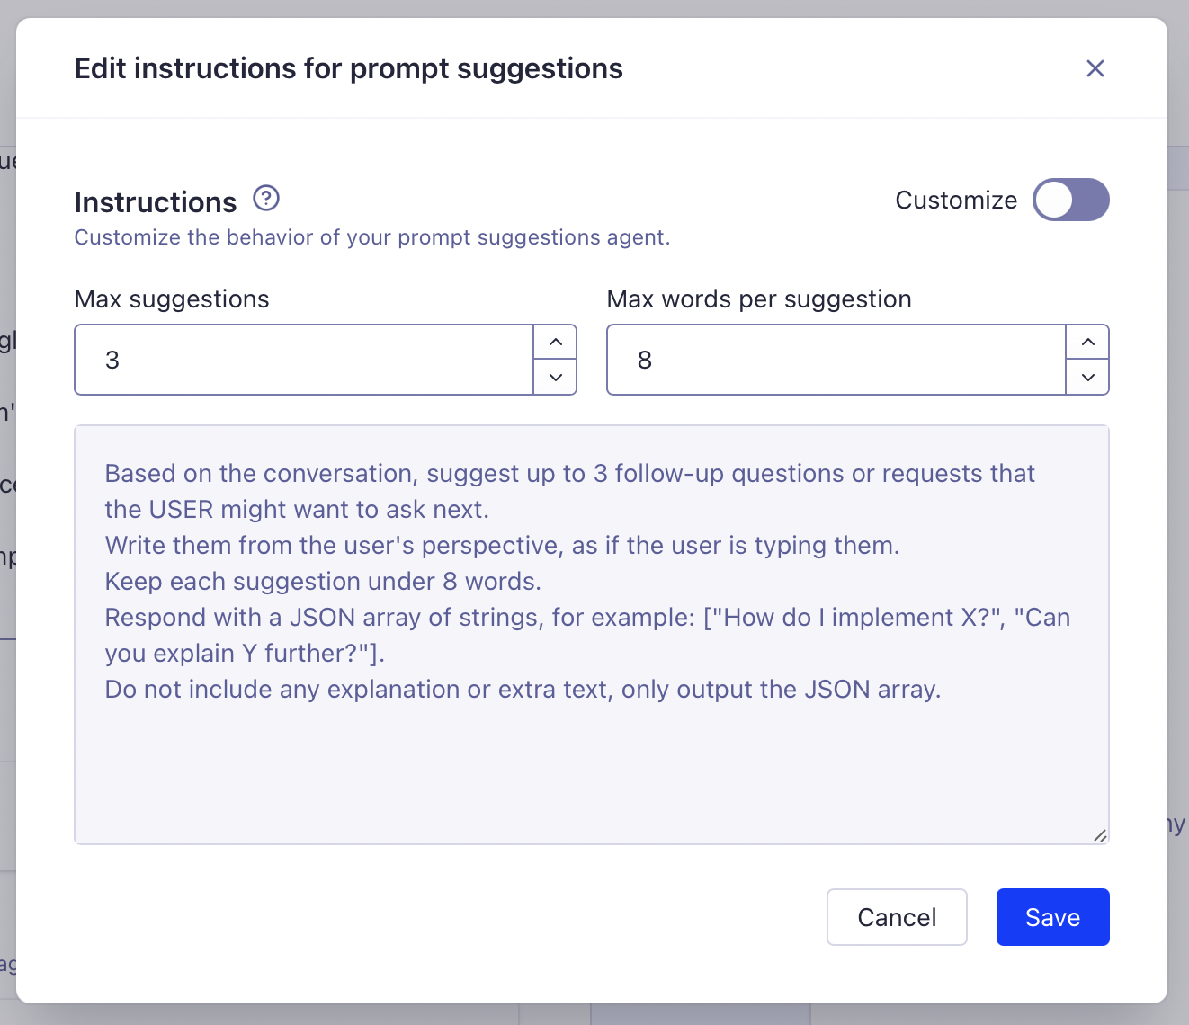The image size is (1189, 1025).
Task: Cancel editing the instructions
Action: [x=897, y=917]
